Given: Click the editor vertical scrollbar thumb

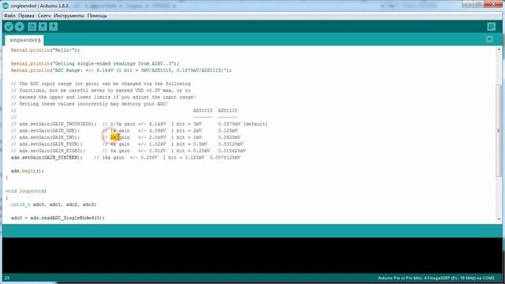Looking at the screenshot, I should pos(499,130).
